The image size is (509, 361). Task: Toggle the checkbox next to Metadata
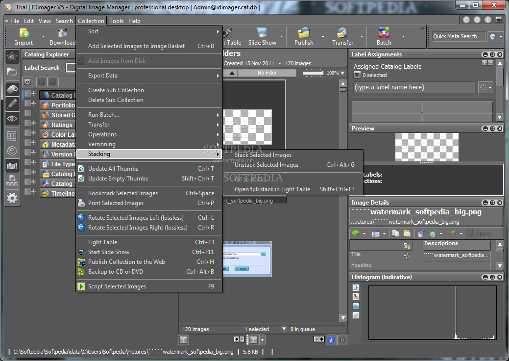tap(28, 143)
